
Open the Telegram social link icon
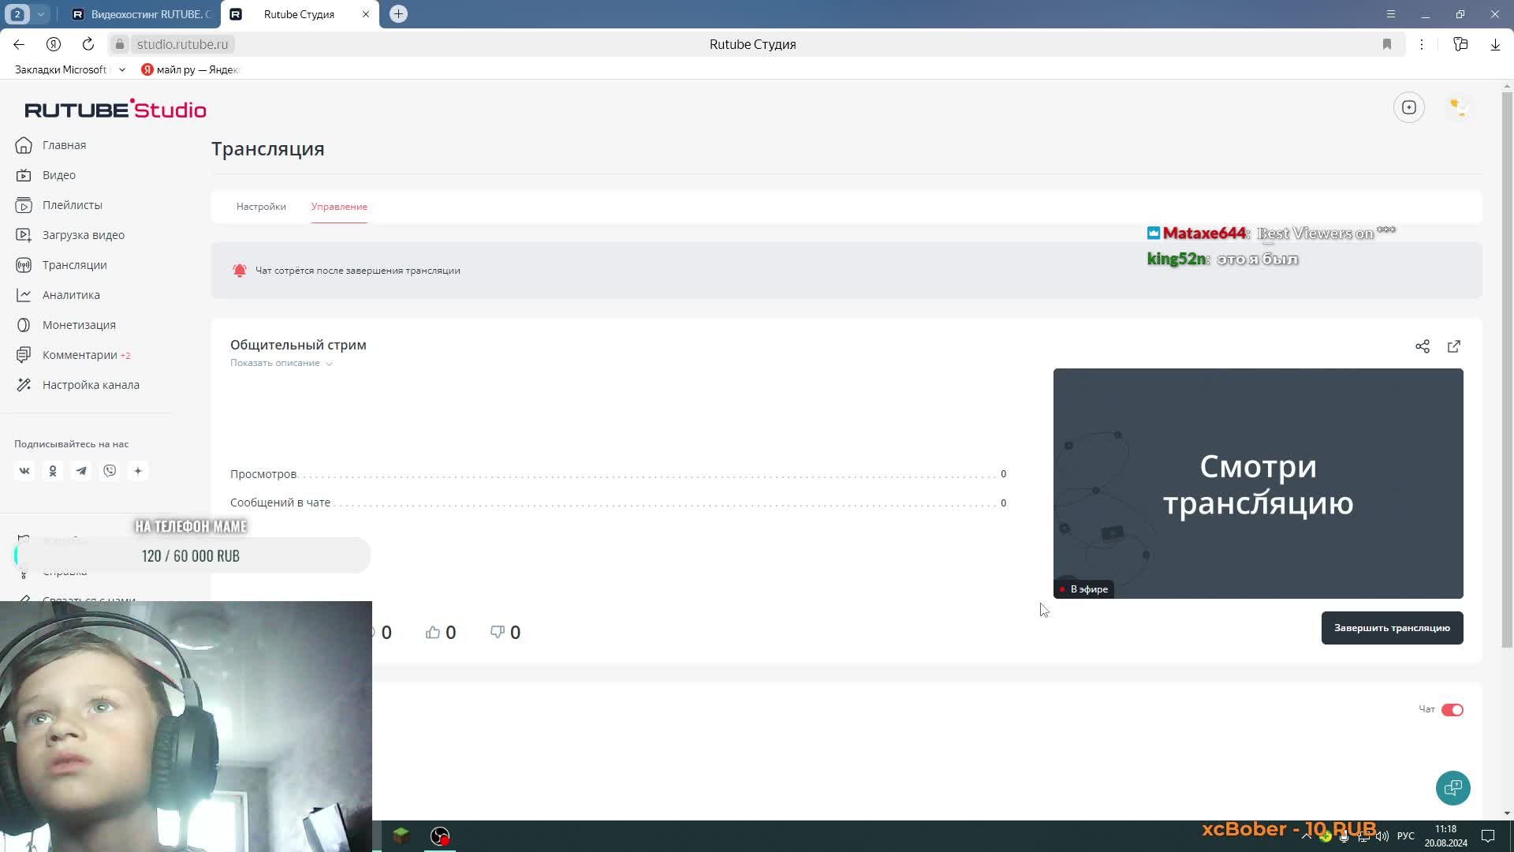coord(81,471)
